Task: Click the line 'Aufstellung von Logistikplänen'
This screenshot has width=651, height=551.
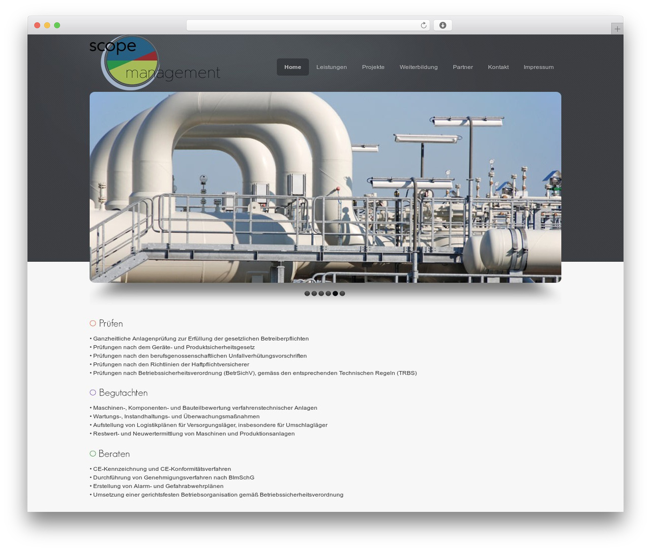Action: click(x=209, y=425)
